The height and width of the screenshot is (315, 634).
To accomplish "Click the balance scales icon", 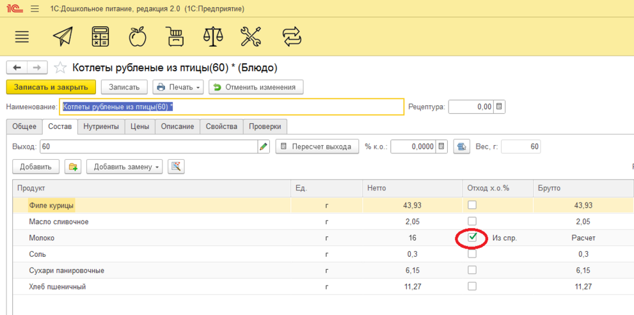I will (x=212, y=36).
